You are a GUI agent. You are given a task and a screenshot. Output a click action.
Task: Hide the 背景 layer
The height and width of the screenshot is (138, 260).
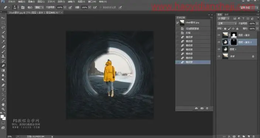point(219,56)
